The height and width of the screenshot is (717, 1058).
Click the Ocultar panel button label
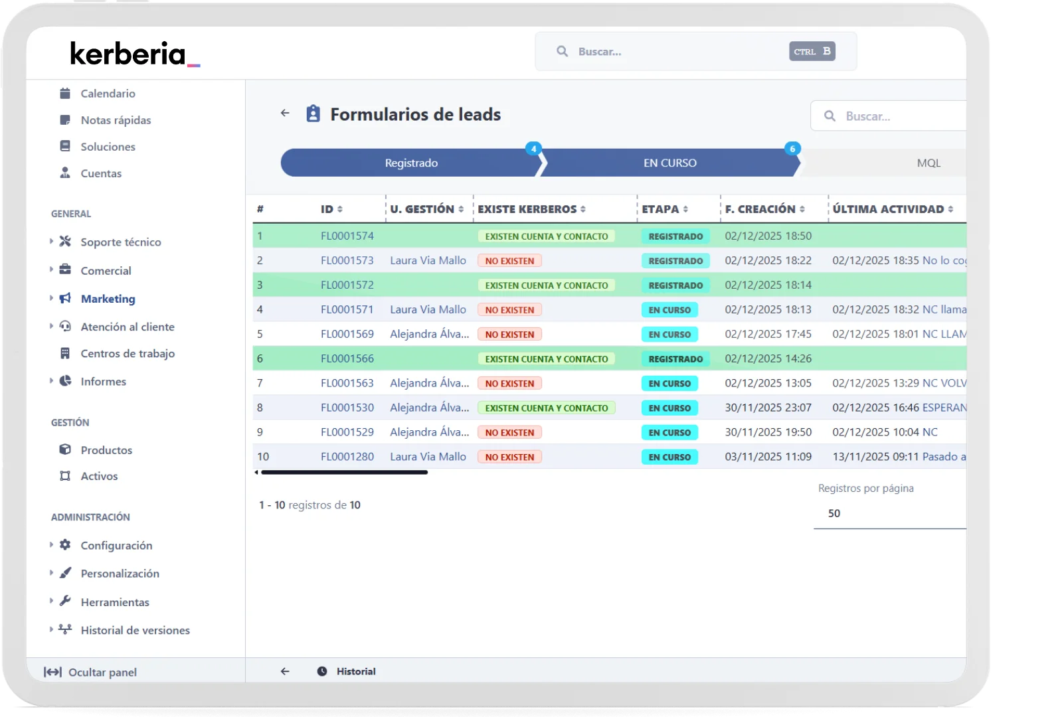click(x=102, y=672)
